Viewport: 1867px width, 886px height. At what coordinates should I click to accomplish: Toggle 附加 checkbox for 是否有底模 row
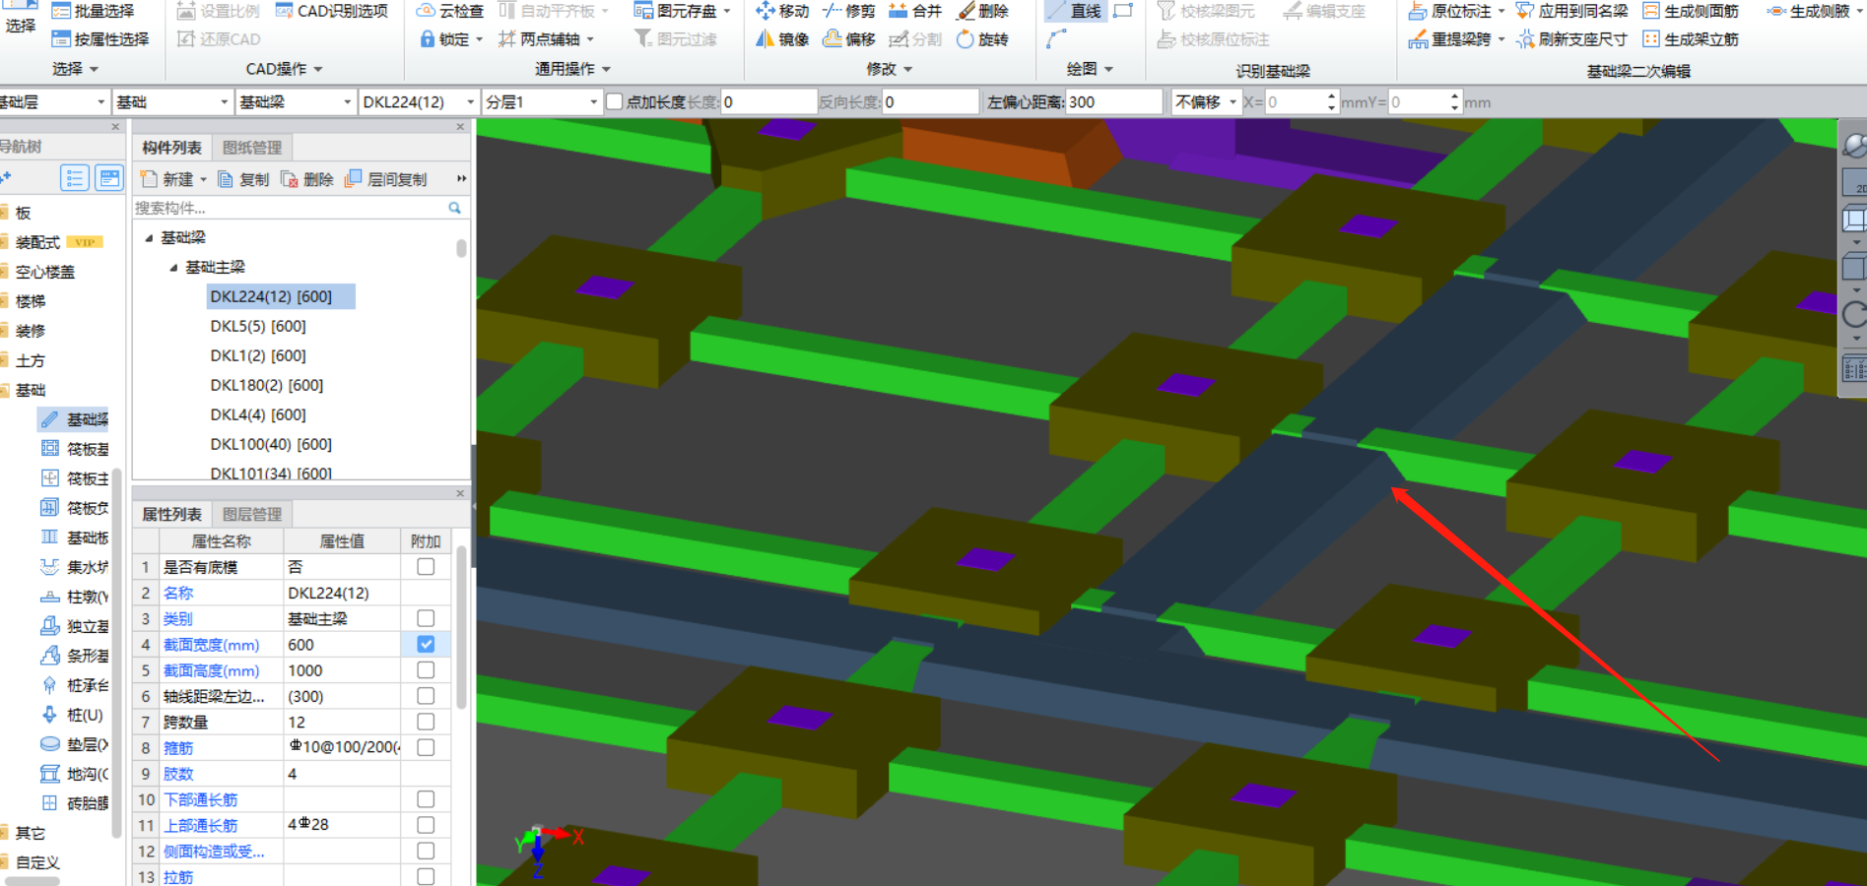click(426, 566)
